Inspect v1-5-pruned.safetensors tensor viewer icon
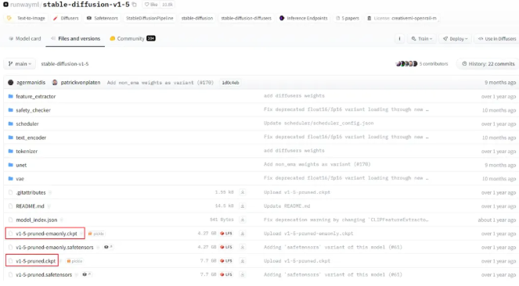This screenshot has height=286, width=519. pos(86,274)
